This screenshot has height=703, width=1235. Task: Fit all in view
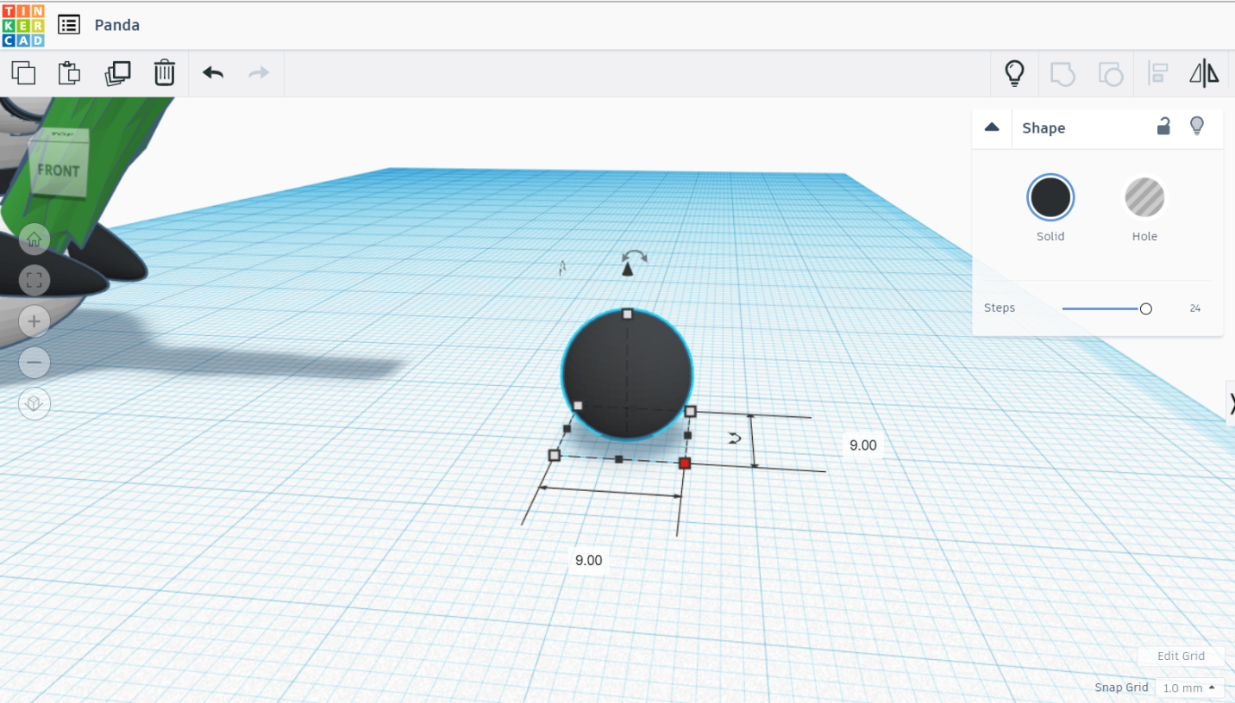click(x=34, y=280)
